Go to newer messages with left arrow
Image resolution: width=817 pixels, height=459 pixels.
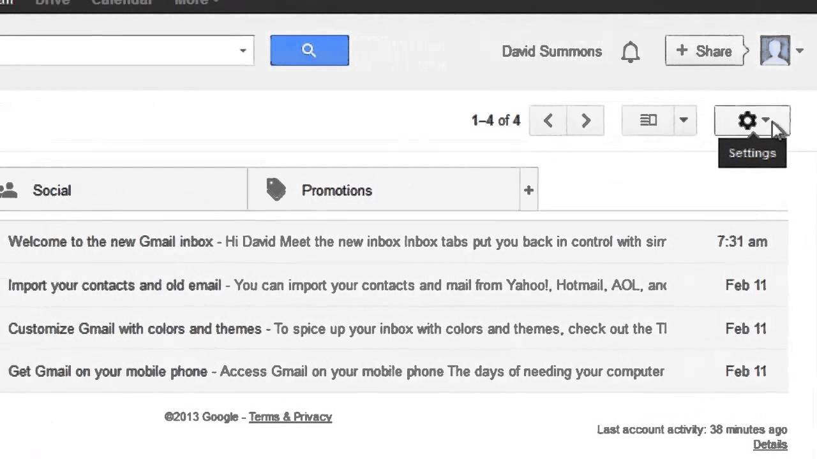[x=548, y=120]
